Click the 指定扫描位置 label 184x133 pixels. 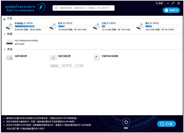pyautogui.click(x=64, y=56)
